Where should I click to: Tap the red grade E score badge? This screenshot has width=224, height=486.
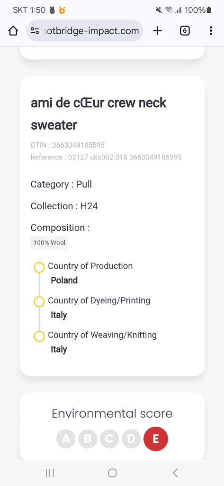[x=156, y=439]
